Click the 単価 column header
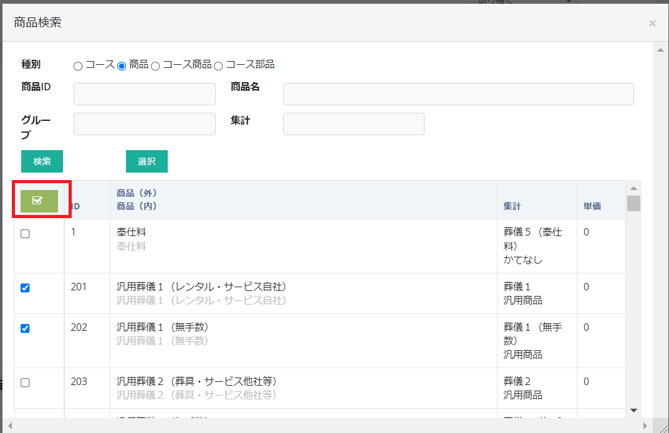The height and width of the screenshot is (433, 669). pos(592,206)
